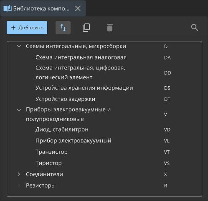Expand the Резисторы group
Image resolution: width=208 pixels, height=201 pixels.
click(19, 186)
